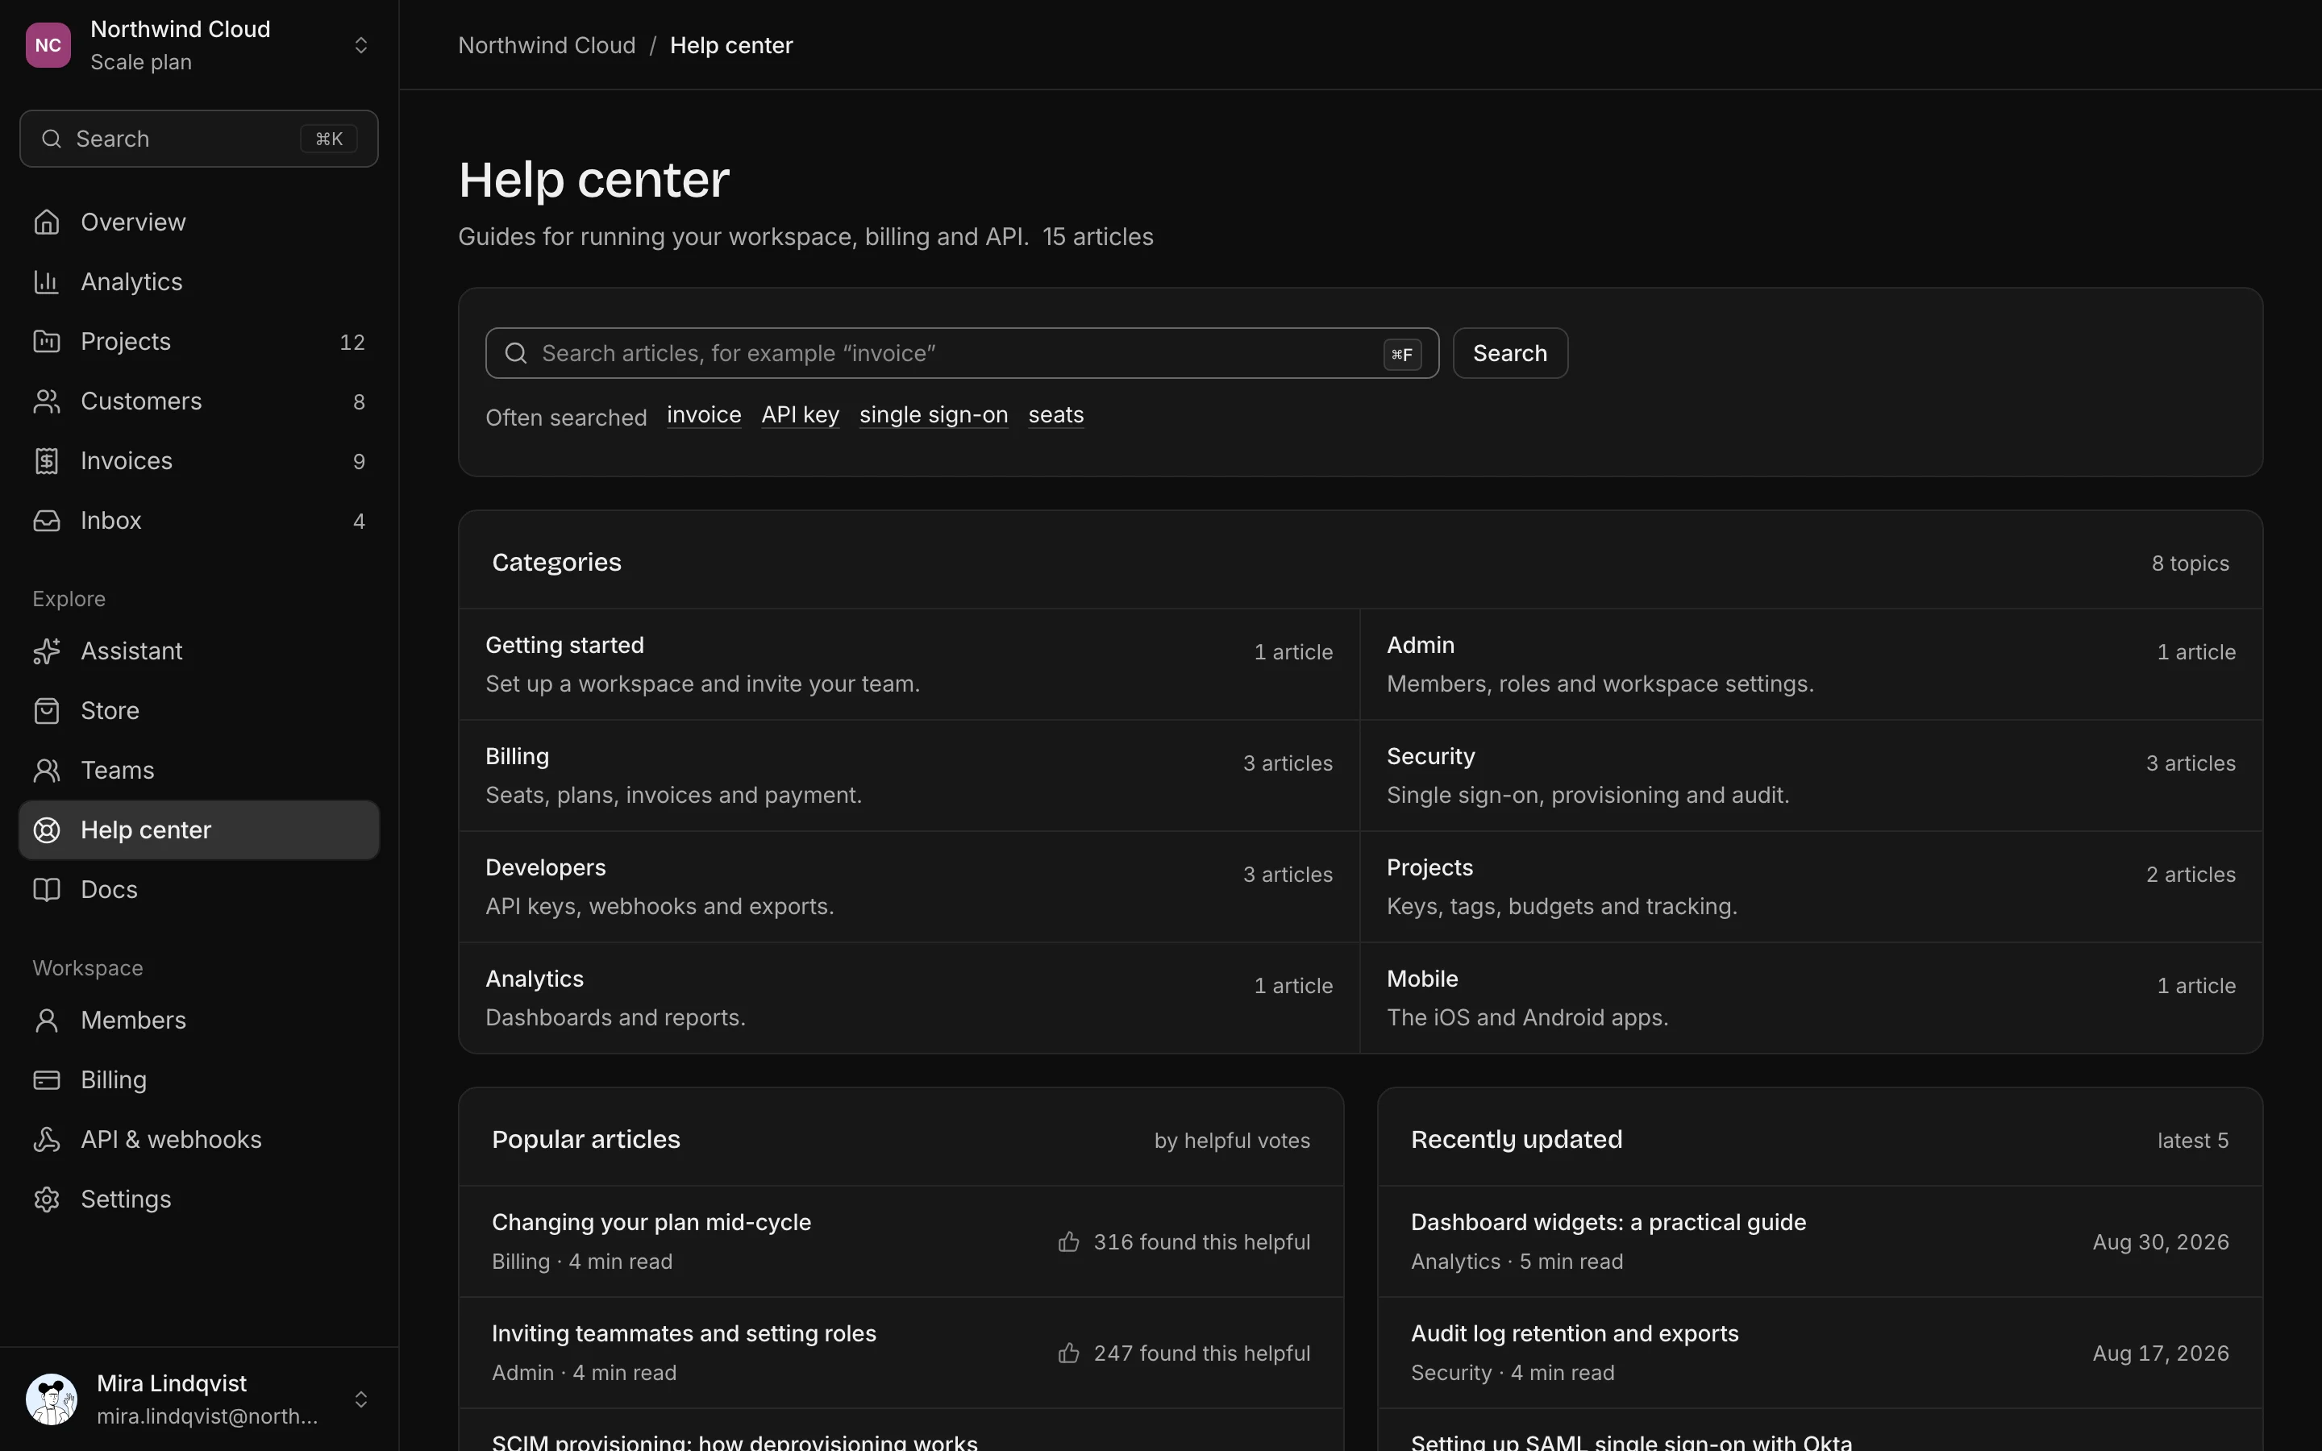2322x1451 pixels.
Task: Click the Help center lifebuoy icon
Action: 46,830
